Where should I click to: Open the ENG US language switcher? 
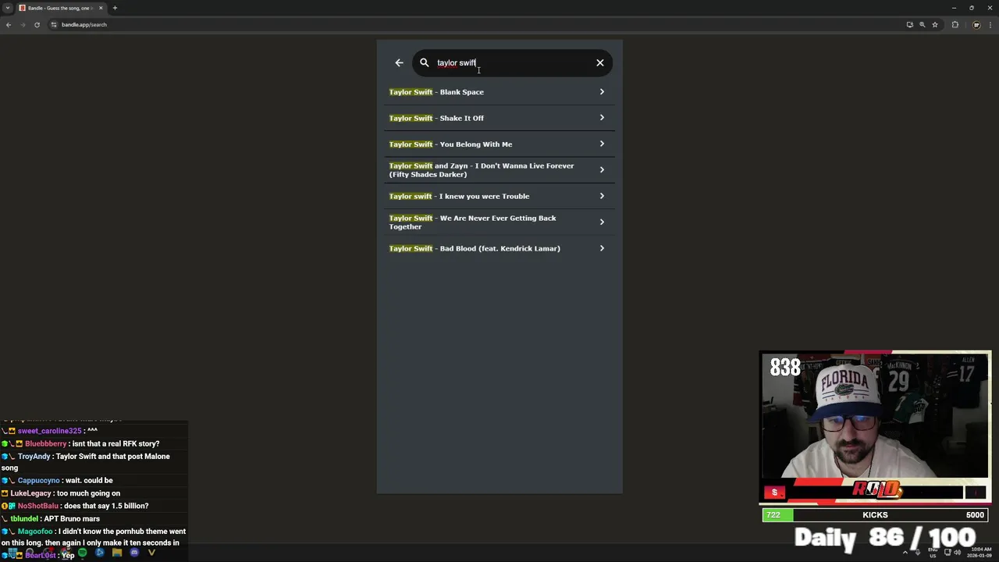933,553
